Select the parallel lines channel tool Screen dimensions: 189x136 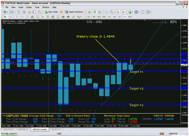pos(73,17)
